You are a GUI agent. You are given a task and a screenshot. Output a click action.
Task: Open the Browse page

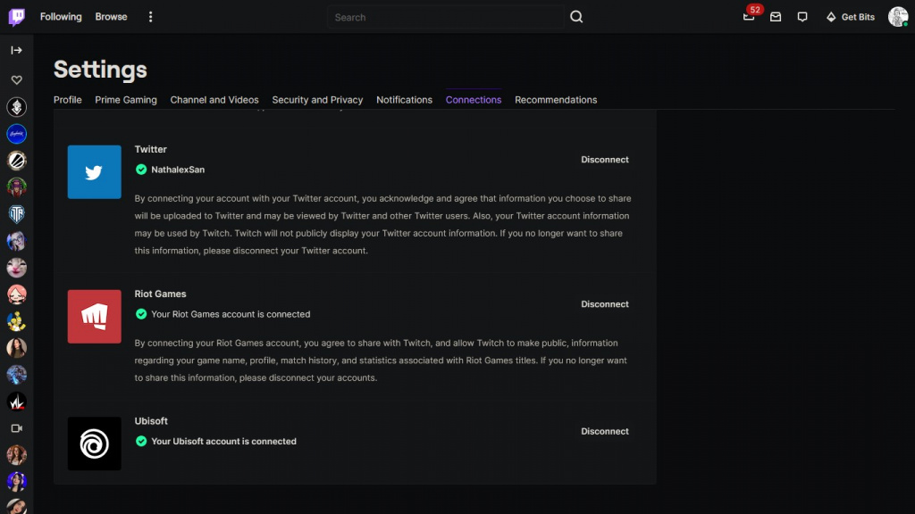tap(111, 17)
